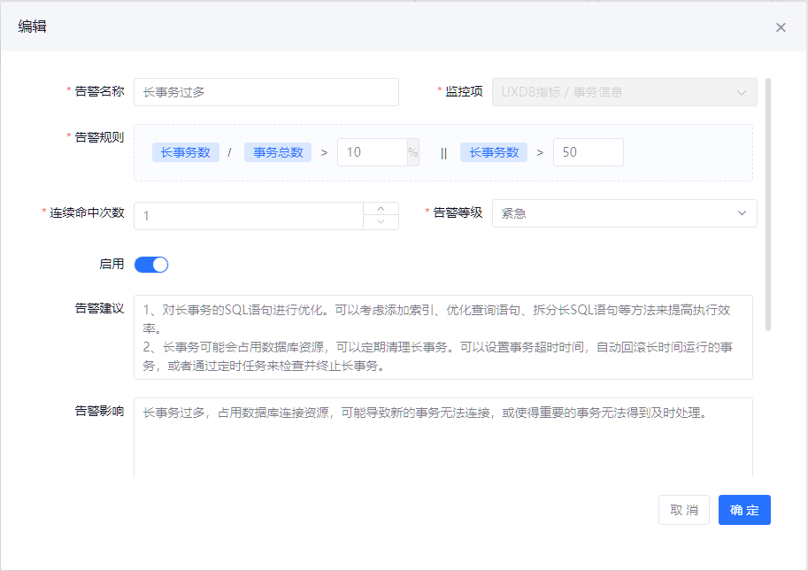Viewport: 808px width, 571px height.
Task: Click the 监控项 dropdown chevron arrow
Action: coord(741,92)
